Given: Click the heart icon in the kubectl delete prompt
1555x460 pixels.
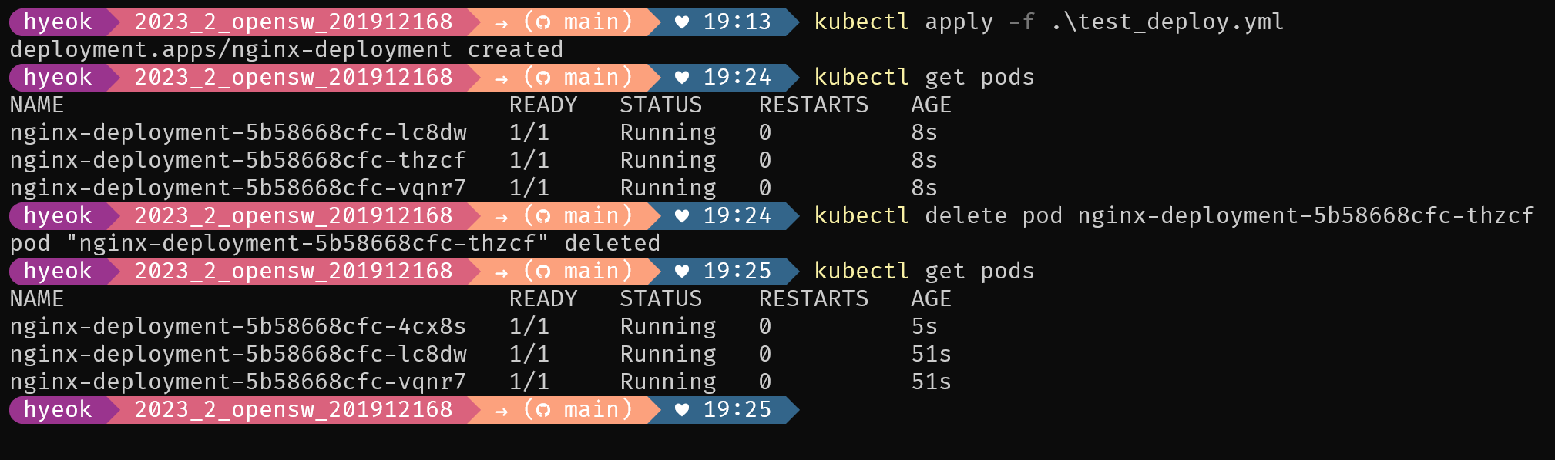Looking at the screenshot, I should click(682, 216).
